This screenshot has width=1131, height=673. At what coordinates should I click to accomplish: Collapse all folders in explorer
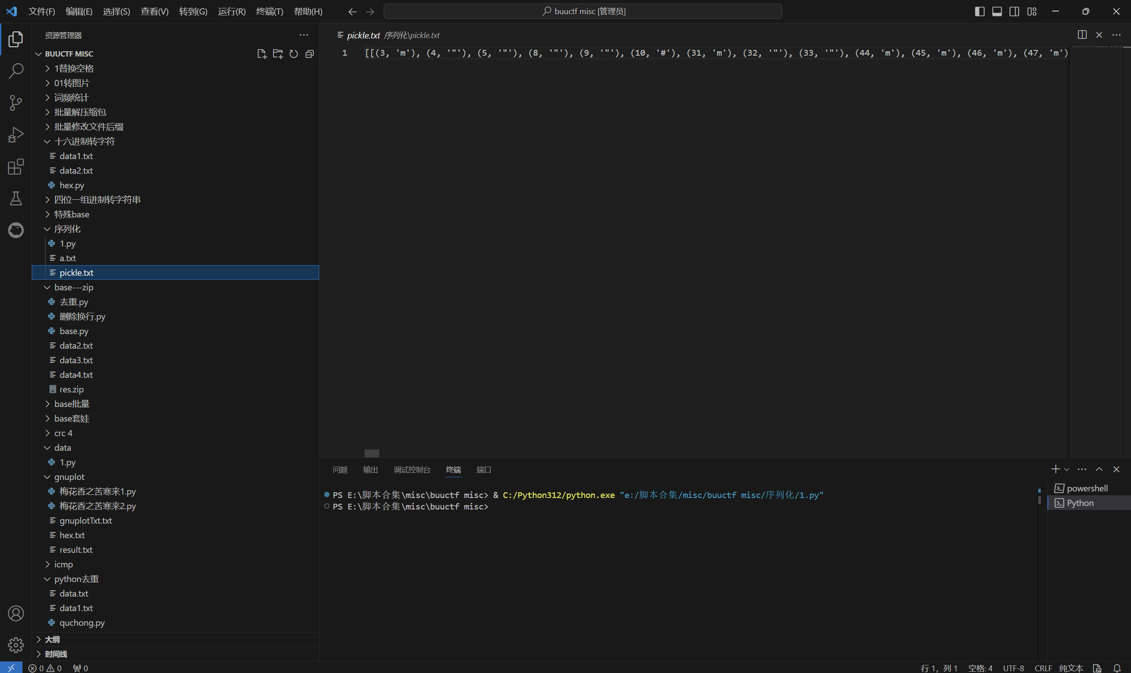click(309, 54)
